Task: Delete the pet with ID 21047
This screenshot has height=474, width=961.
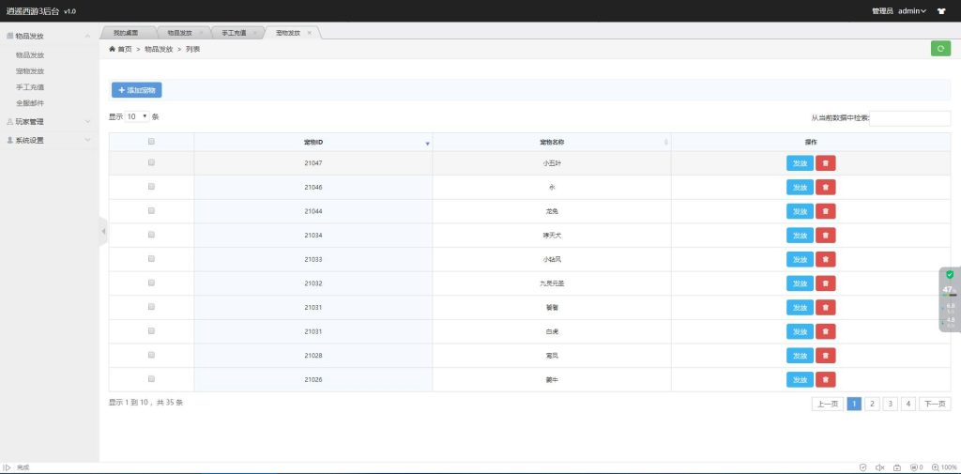Action: (825, 163)
